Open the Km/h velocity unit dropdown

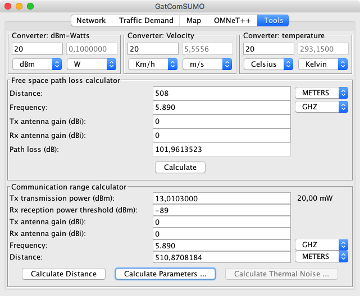pyautogui.click(x=152, y=64)
